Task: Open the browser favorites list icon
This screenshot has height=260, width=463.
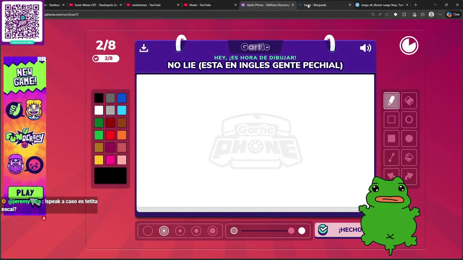Action: (422, 14)
